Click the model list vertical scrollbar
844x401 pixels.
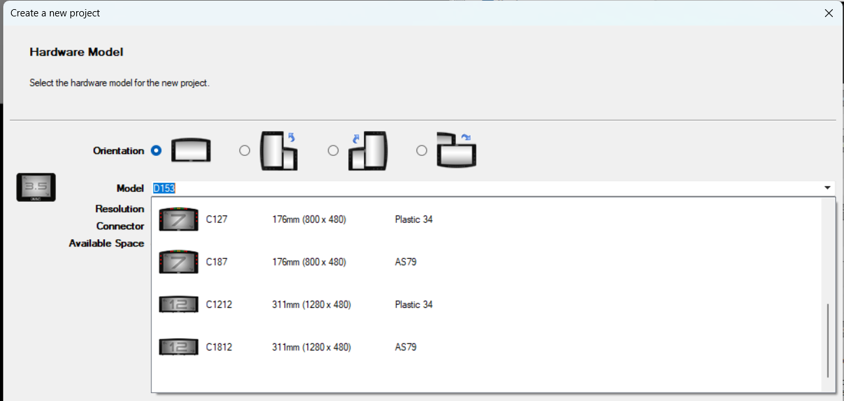point(828,341)
